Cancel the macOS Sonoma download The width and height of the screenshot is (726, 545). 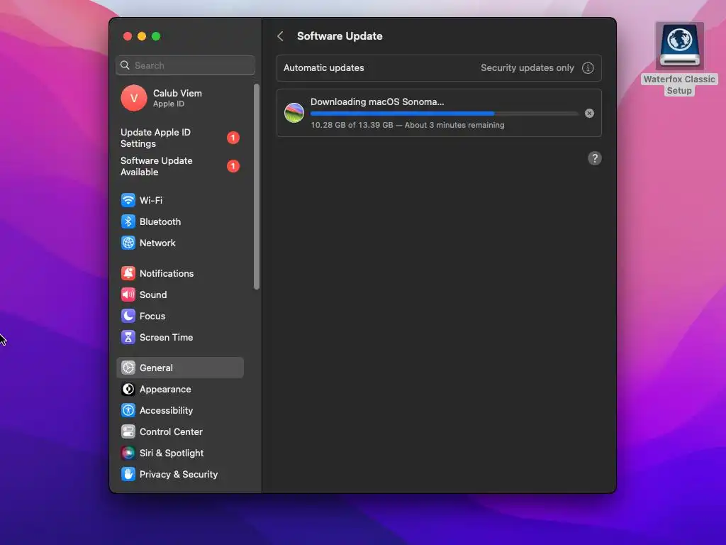coord(589,114)
